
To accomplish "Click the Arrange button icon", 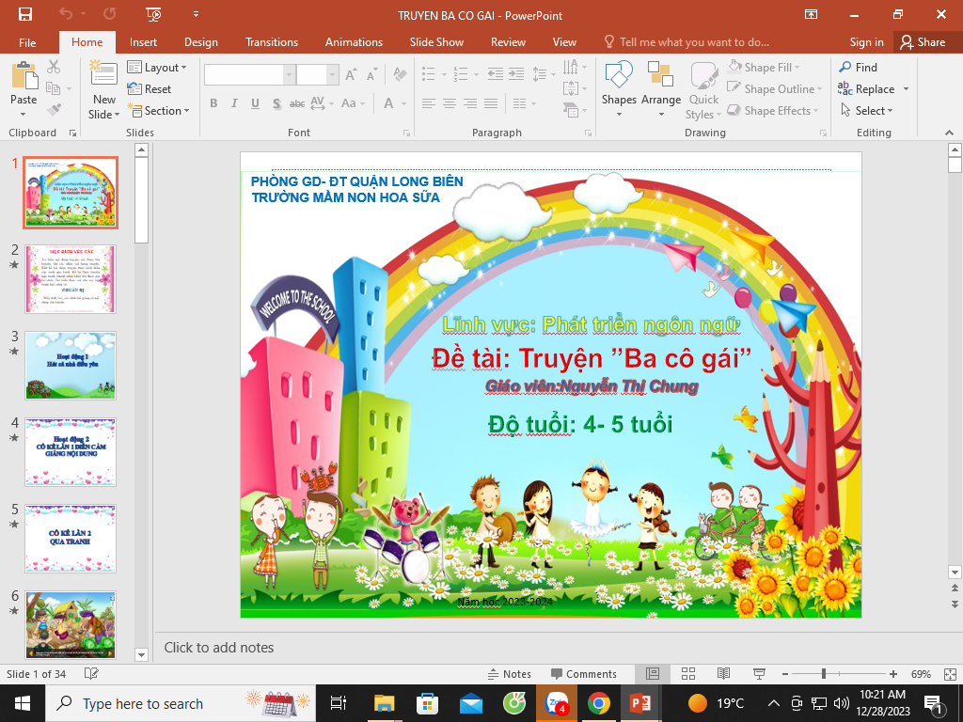I will click(661, 75).
